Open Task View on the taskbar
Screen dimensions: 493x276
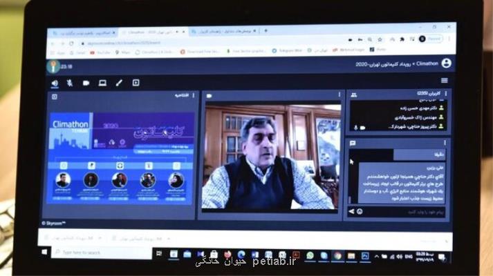(x=159, y=253)
